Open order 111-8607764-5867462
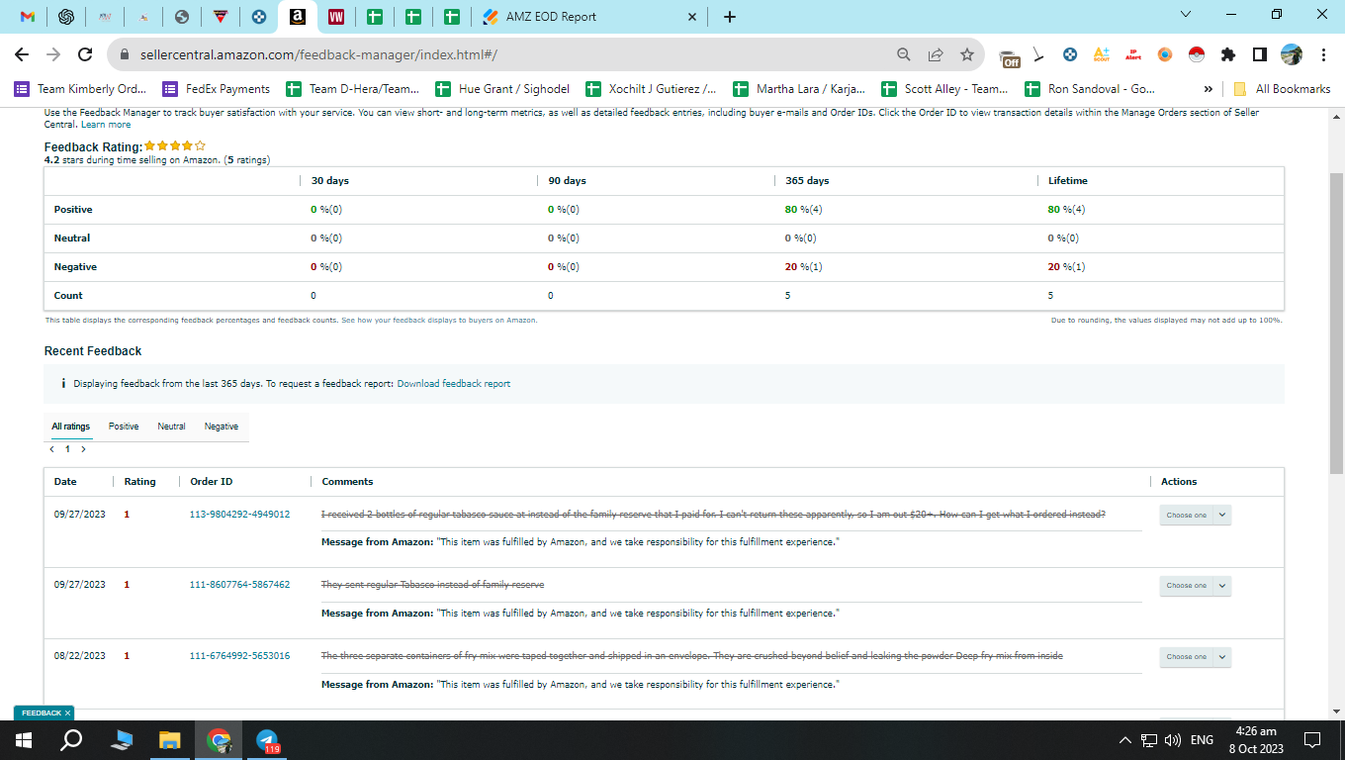The width and height of the screenshot is (1345, 760). tap(240, 585)
